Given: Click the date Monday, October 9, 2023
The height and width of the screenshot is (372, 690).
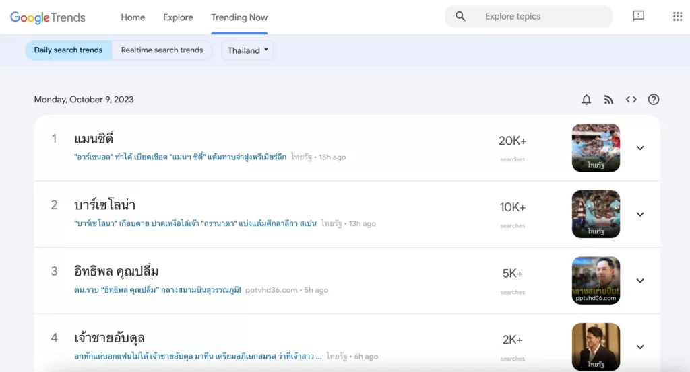Looking at the screenshot, I should click(84, 100).
